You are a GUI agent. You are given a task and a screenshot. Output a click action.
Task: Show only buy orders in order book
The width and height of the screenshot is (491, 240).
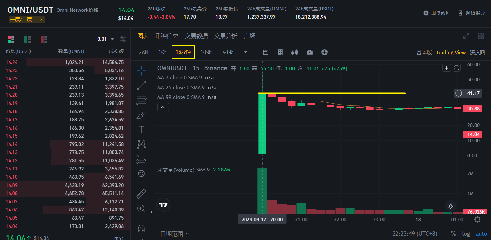click(x=28, y=39)
